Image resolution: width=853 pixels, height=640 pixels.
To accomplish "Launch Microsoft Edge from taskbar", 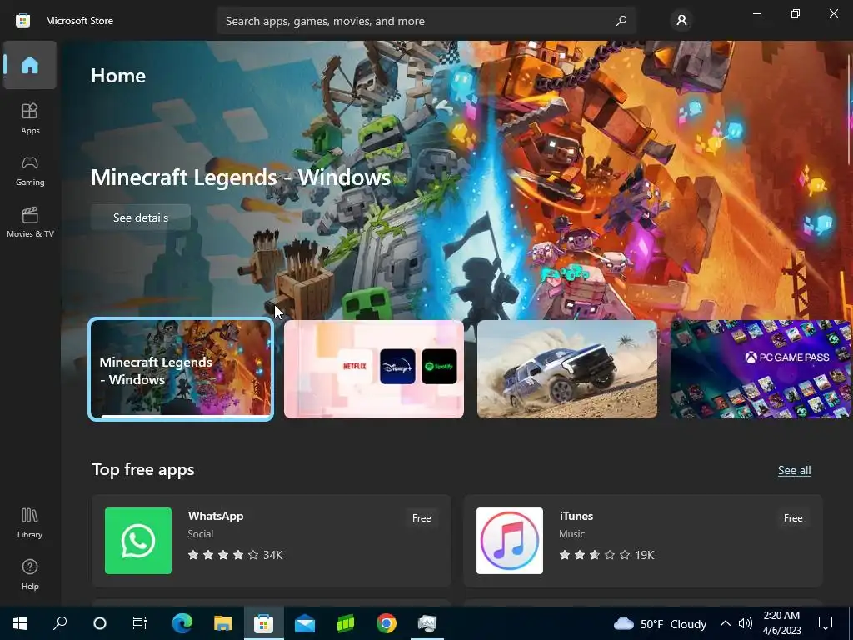I will click(182, 623).
